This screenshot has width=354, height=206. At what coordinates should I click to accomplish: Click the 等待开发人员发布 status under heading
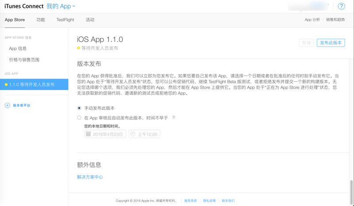(x=100, y=48)
